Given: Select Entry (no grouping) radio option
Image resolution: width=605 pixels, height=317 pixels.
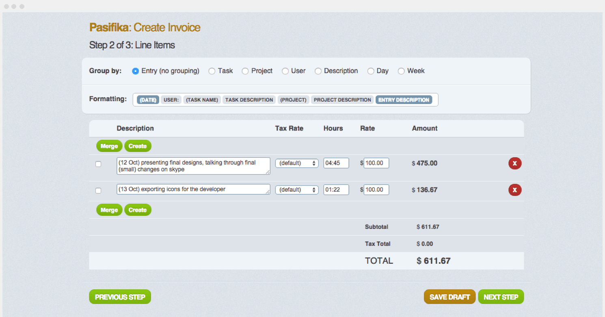Looking at the screenshot, I should pyautogui.click(x=136, y=71).
